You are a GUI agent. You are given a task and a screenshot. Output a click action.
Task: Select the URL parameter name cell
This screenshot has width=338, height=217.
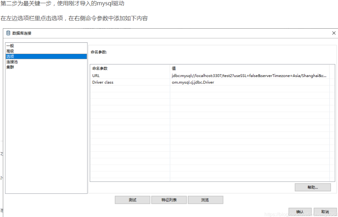coord(130,76)
